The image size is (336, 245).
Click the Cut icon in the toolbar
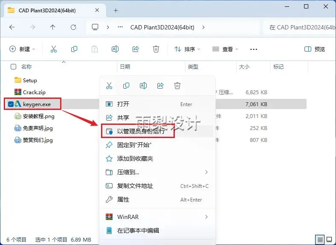[x=54, y=49]
